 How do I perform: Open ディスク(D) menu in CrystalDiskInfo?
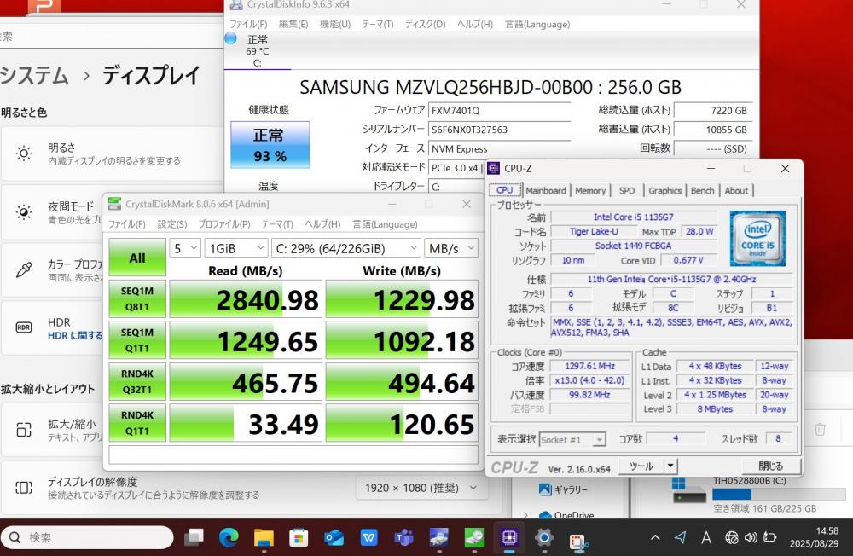pyautogui.click(x=425, y=25)
